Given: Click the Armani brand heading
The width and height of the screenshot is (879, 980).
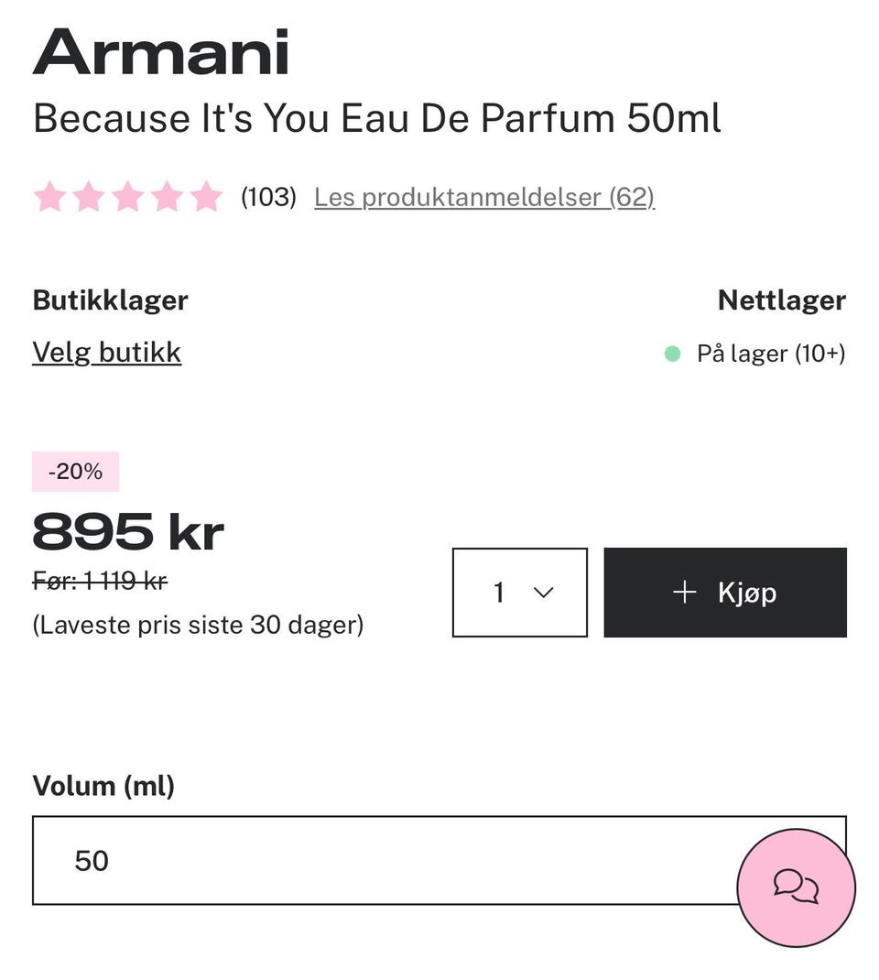Looking at the screenshot, I should [160, 52].
